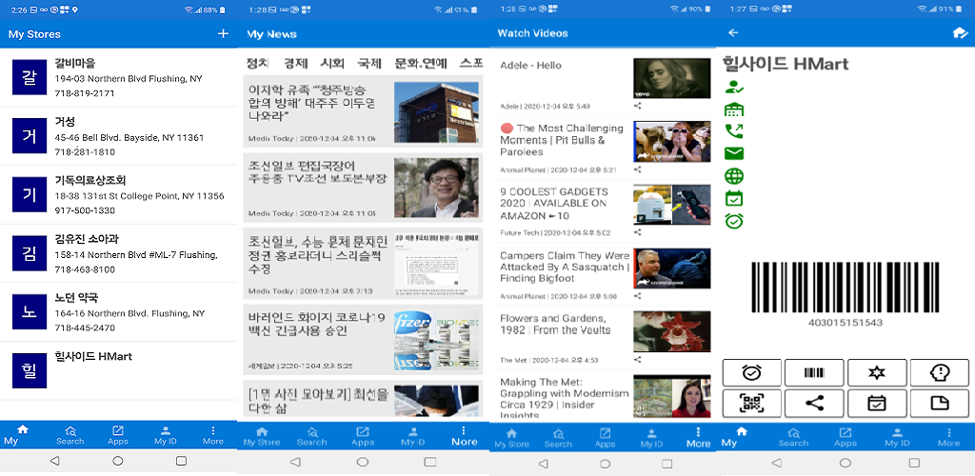
Task: Select the 시회 news category
Action: [332, 63]
